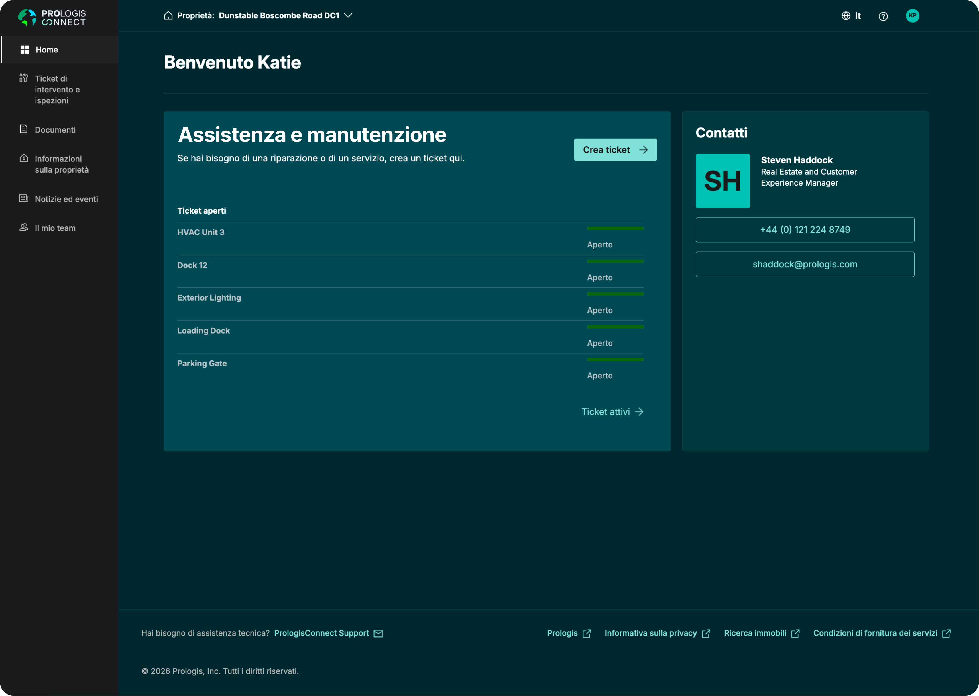Image resolution: width=979 pixels, height=696 pixels.
Task: Click the Benvenuto Katie heading
Action: pyautogui.click(x=232, y=63)
